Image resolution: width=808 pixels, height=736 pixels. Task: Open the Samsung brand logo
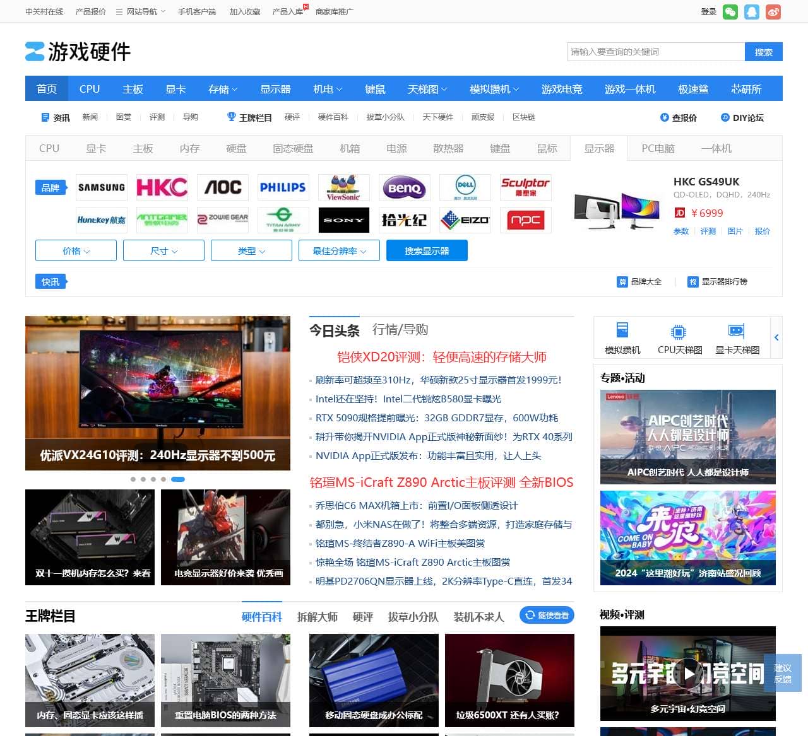click(x=102, y=187)
